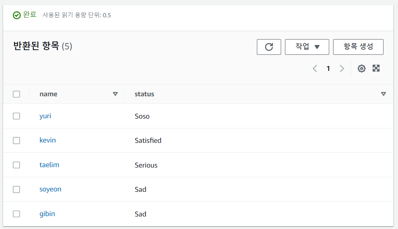
Task: Expand table to full screen icon
Action: point(376,69)
